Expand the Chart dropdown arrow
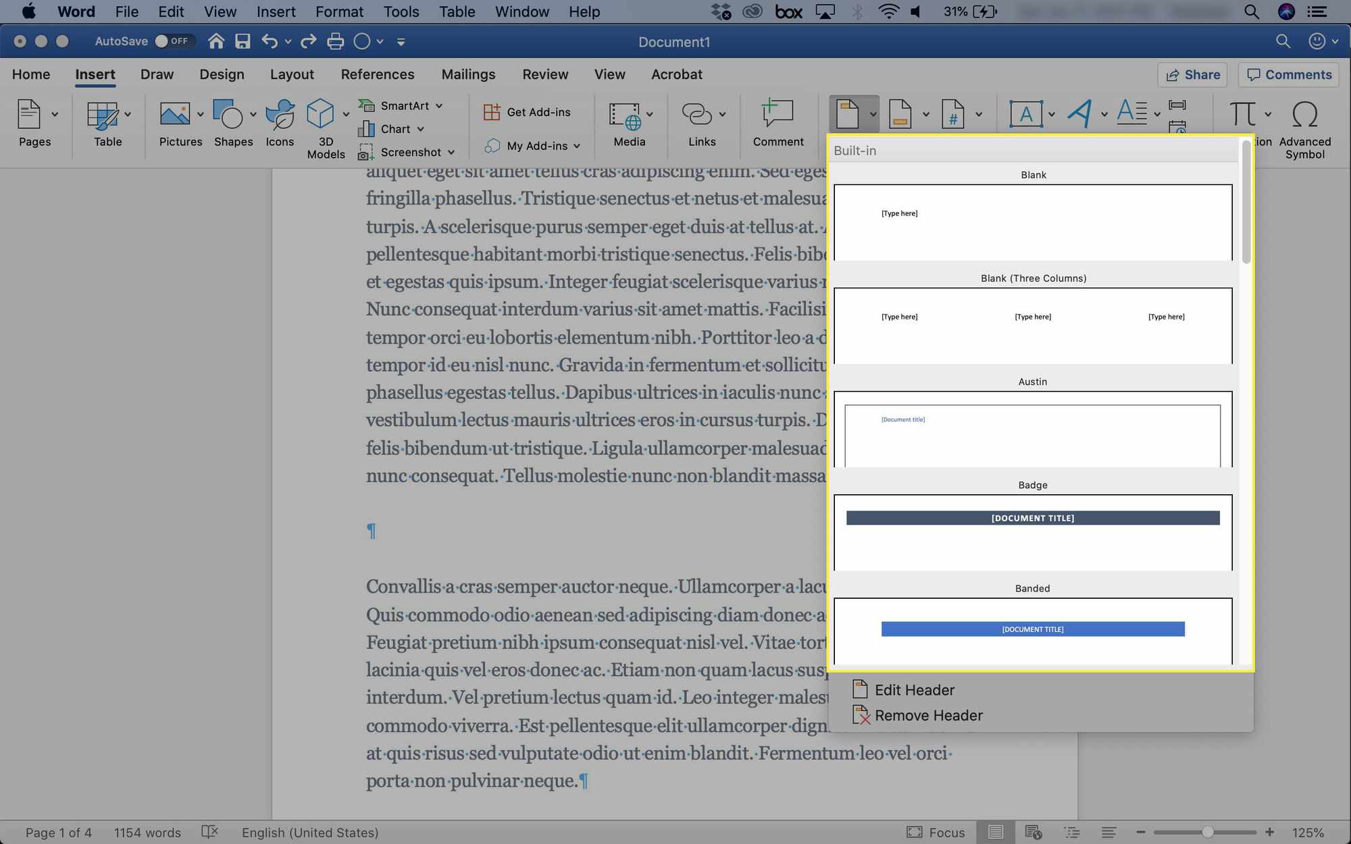 [417, 128]
